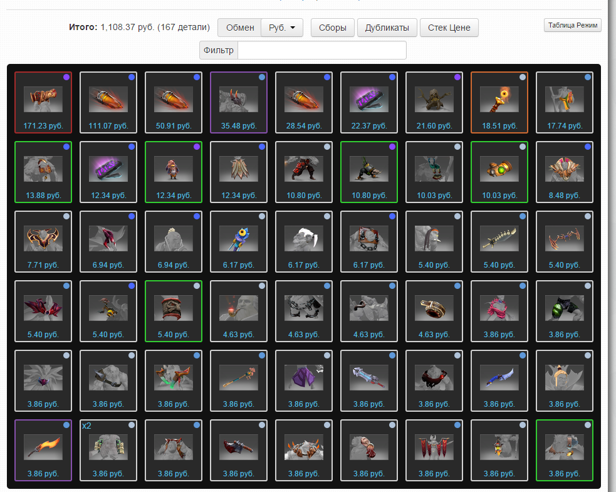Screen dimensions: 616x492
Task: Click the 17.74 руб. price text
Action: (x=565, y=126)
